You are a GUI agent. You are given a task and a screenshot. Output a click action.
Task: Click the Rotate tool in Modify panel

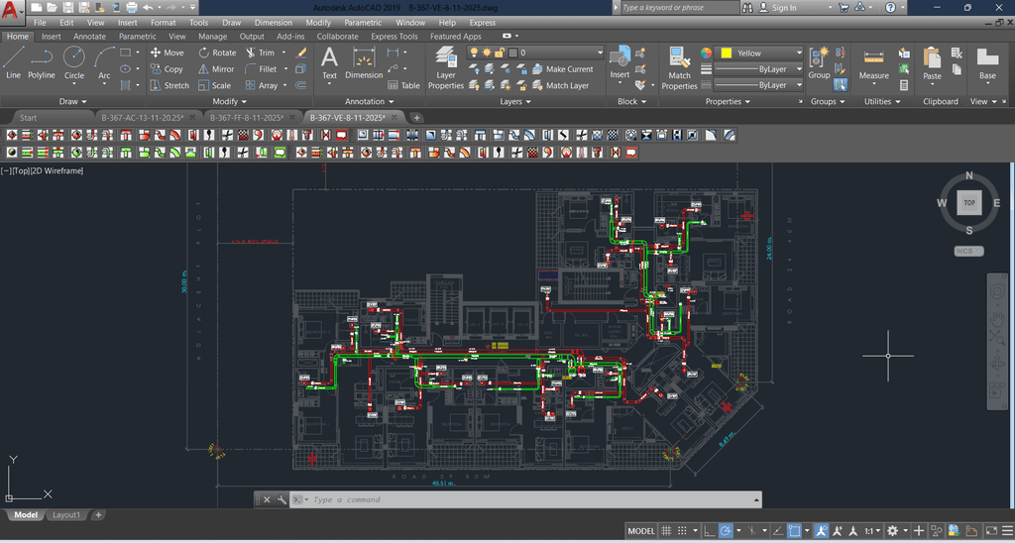pos(217,53)
